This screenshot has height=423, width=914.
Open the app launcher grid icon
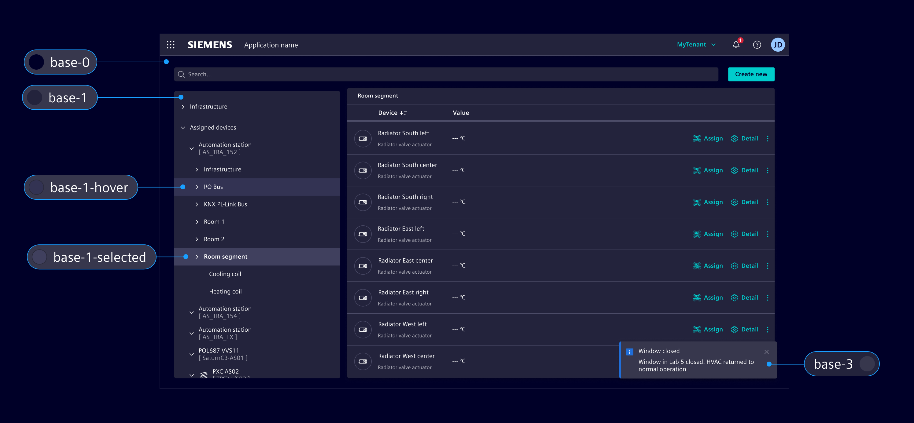click(x=171, y=45)
